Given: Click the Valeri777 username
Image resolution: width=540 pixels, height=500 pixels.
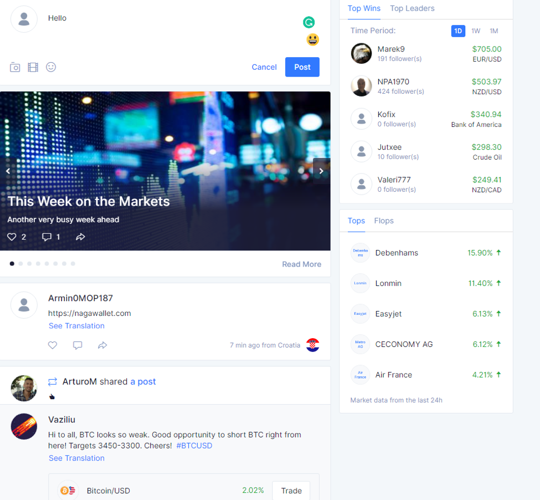Looking at the screenshot, I should (x=394, y=180).
